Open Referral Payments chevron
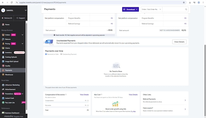The image size is (206, 118). [185, 100]
